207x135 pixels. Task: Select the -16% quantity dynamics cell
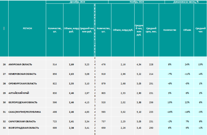[170, 112]
